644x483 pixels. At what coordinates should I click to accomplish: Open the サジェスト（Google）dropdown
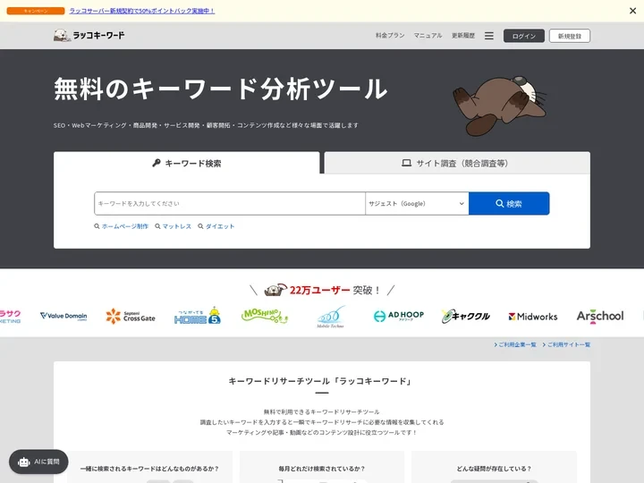click(417, 203)
